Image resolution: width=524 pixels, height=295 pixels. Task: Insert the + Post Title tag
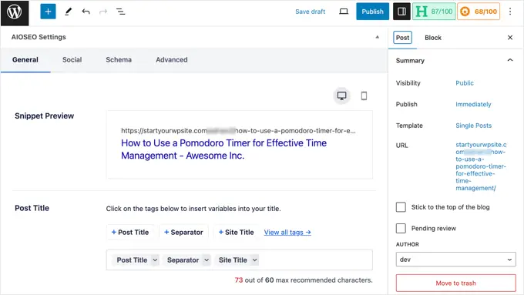point(130,232)
